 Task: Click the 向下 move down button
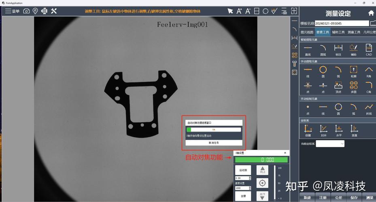tap(262, 196)
